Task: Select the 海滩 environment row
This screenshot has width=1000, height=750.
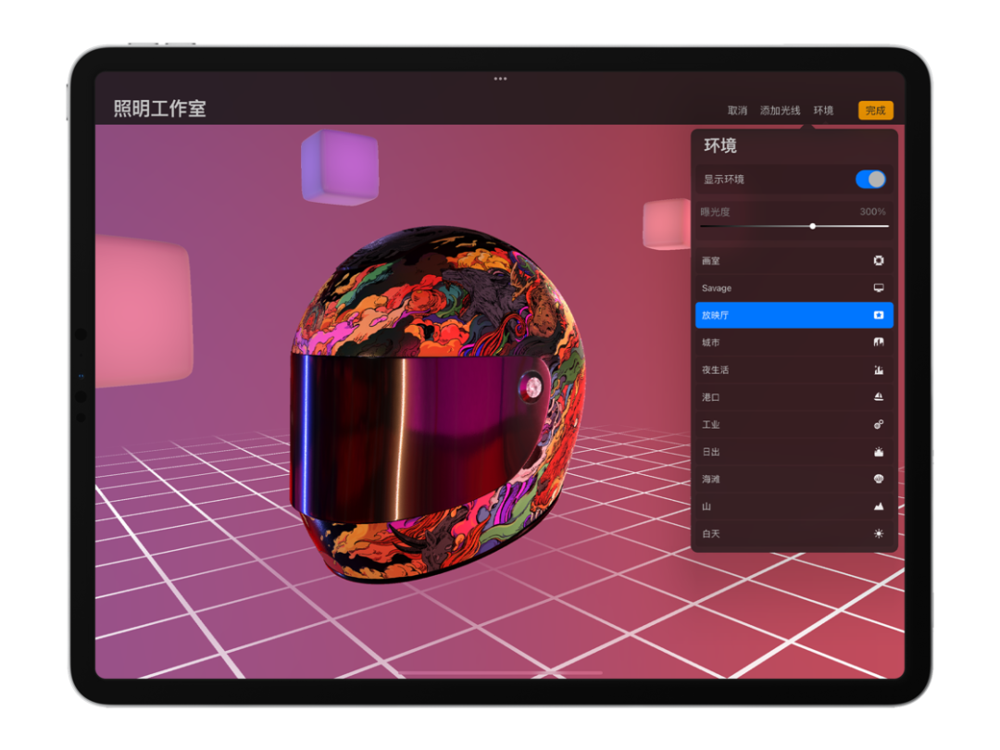Action: [x=794, y=479]
